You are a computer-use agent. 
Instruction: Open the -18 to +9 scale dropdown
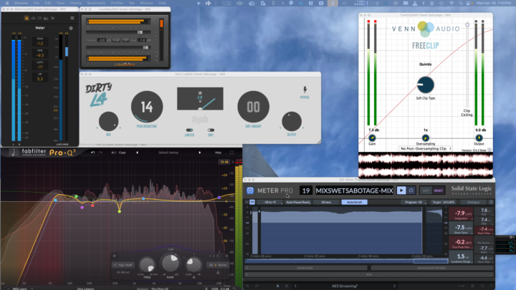coord(270,202)
